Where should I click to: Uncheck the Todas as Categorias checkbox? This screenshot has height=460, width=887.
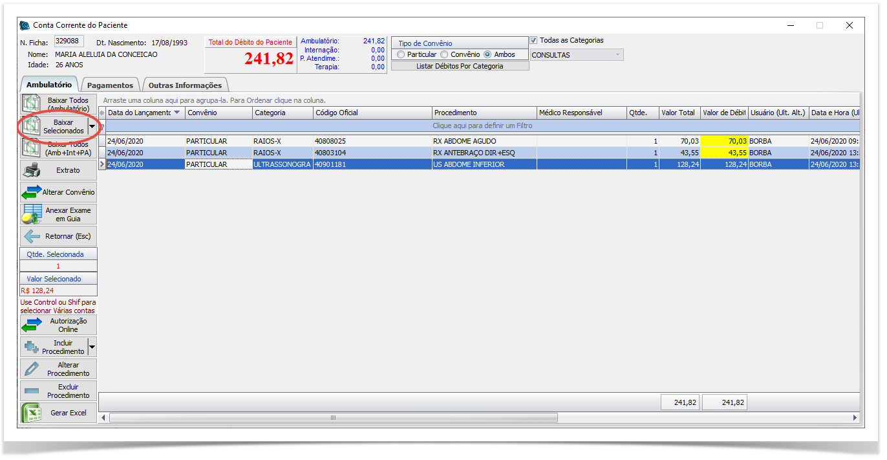coord(533,41)
